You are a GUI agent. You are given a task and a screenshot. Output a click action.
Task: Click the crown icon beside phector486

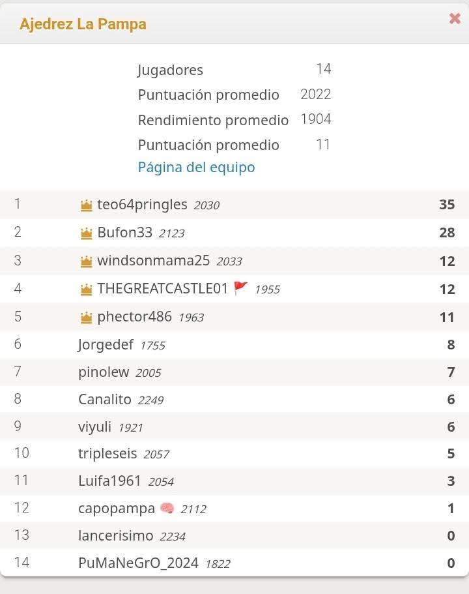(x=86, y=317)
